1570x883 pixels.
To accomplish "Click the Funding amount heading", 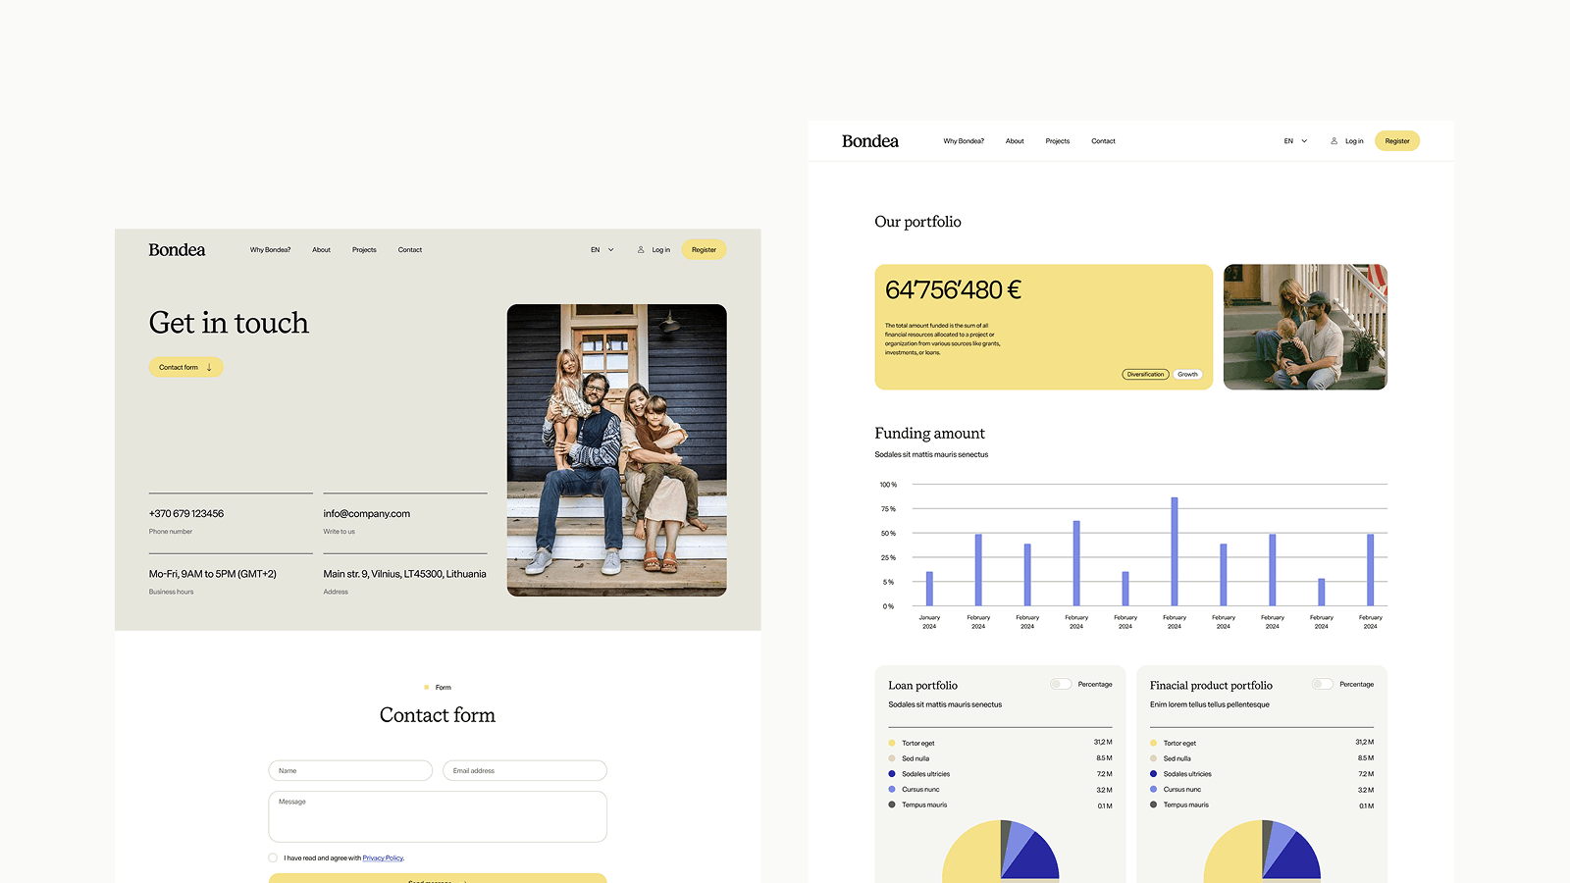I will pyautogui.click(x=929, y=433).
